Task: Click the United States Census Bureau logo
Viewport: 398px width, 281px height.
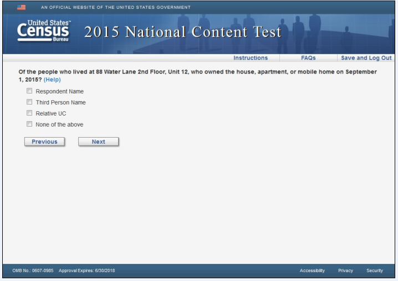Action: [44, 30]
